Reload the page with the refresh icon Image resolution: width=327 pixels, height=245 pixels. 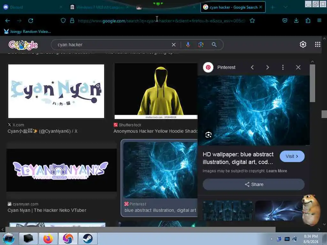tap(31, 21)
